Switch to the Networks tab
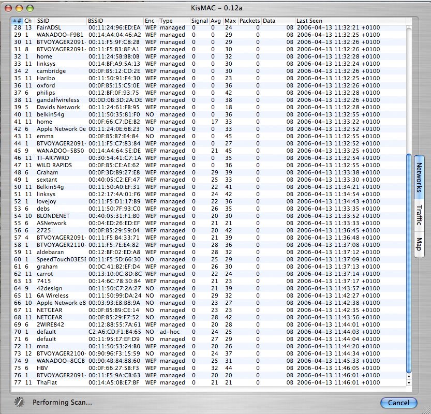431x414 pixels. [x=419, y=177]
